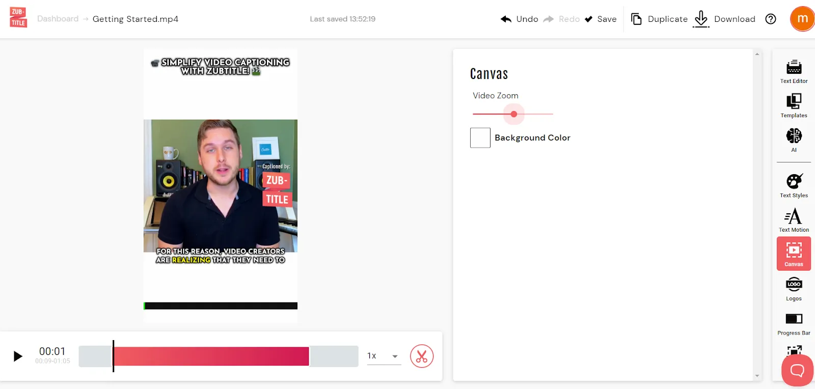Image resolution: width=815 pixels, height=389 pixels.
Task: Click the Getting Started.mp4 filename
Action: (135, 19)
